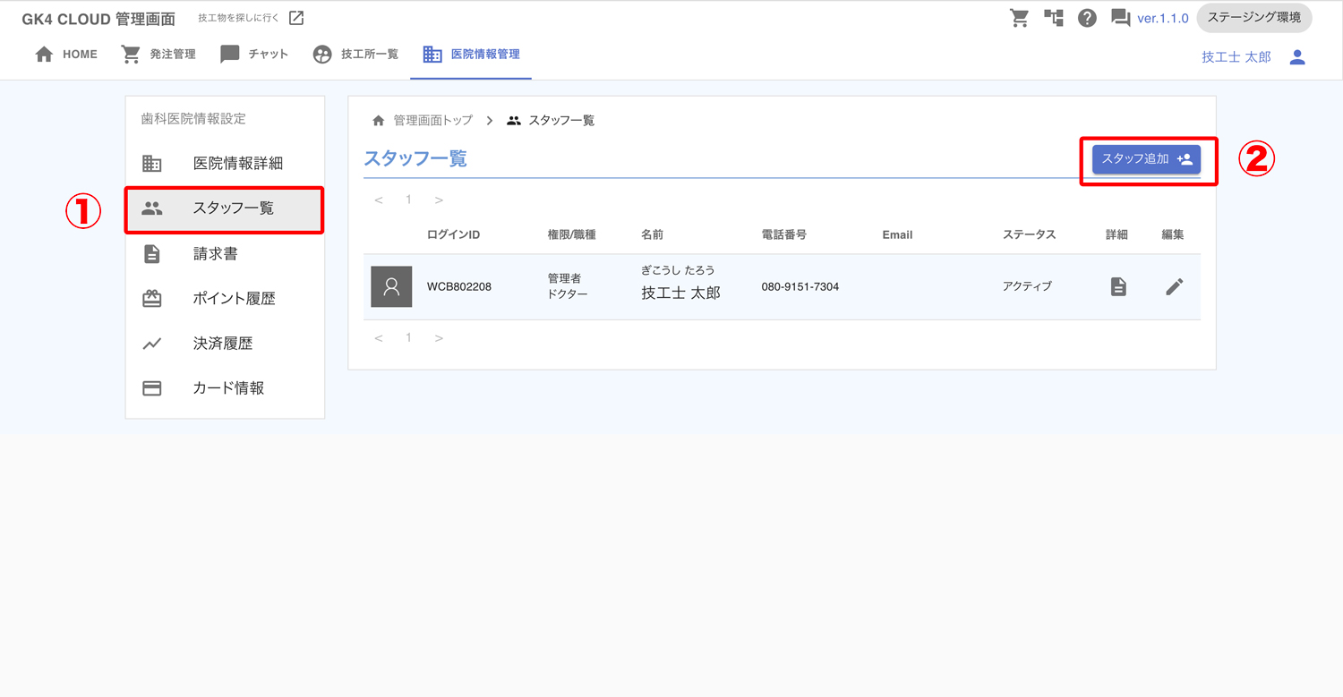Click the staff avatar thumbnail
The width and height of the screenshot is (1343, 697).
click(x=391, y=287)
